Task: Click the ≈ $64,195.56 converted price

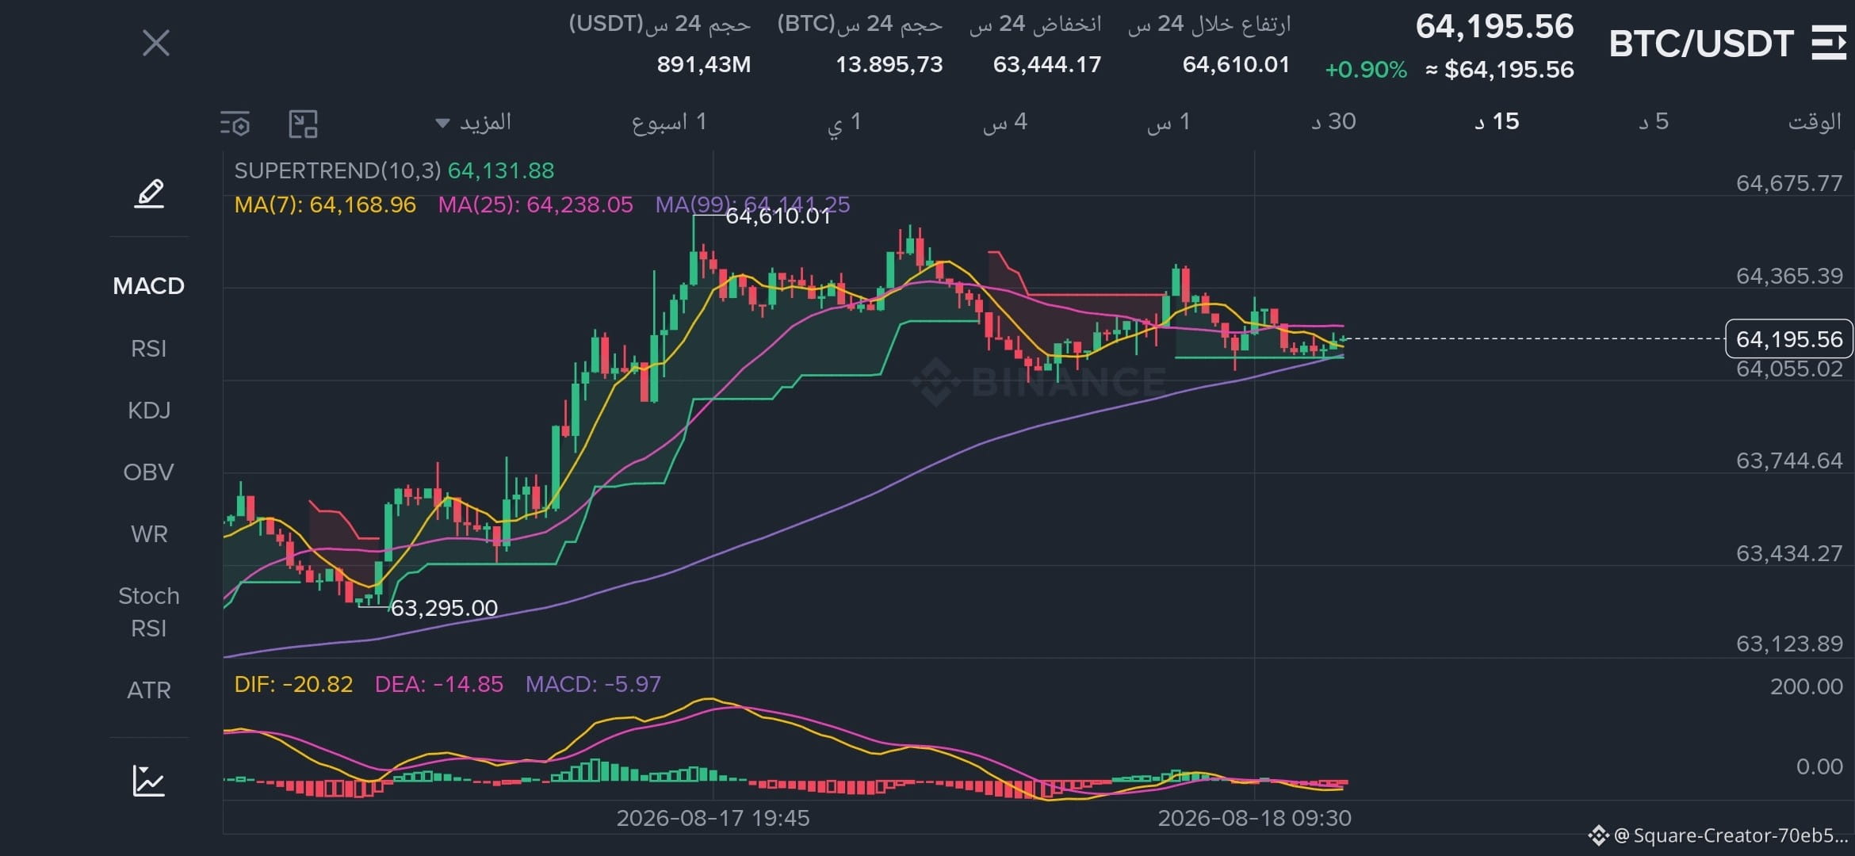Action: click(1499, 70)
